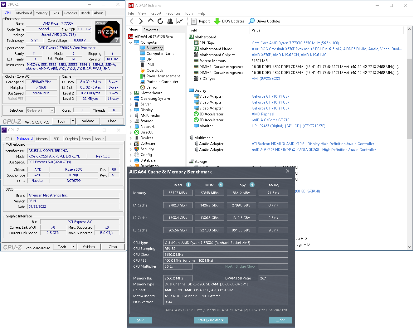This screenshot has width=414, height=330.
Task: Select the Overclock flame icon in tree
Action: tap(143, 70)
